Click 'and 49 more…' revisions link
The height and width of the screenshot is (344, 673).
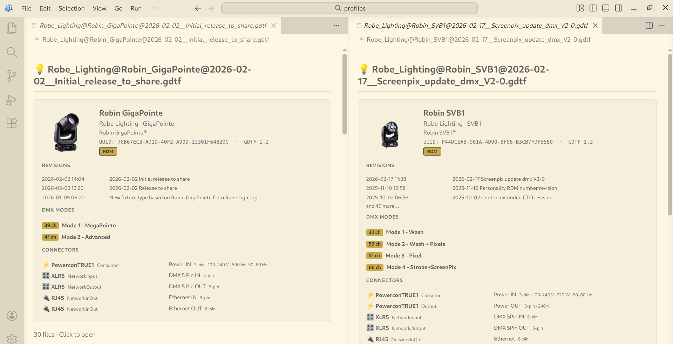pyautogui.click(x=382, y=206)
